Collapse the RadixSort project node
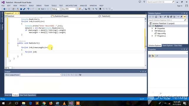This screenshot has width=189, height=106. click(150, 26)
